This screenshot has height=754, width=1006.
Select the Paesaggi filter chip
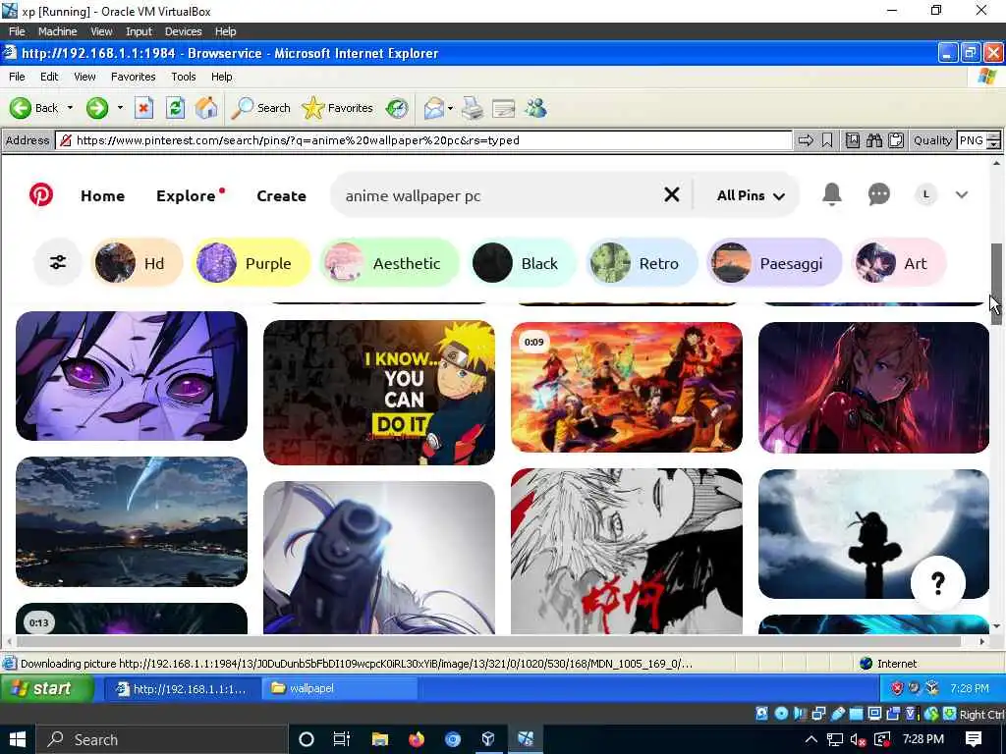coord(773,263)
